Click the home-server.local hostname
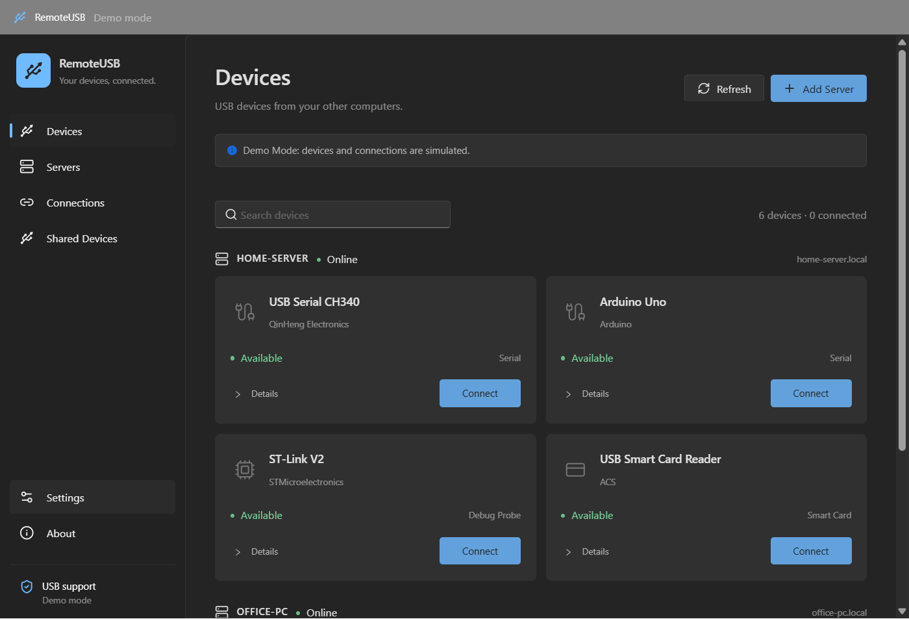Viewport: 909px width, 619px height. click(x=832, y=259)
